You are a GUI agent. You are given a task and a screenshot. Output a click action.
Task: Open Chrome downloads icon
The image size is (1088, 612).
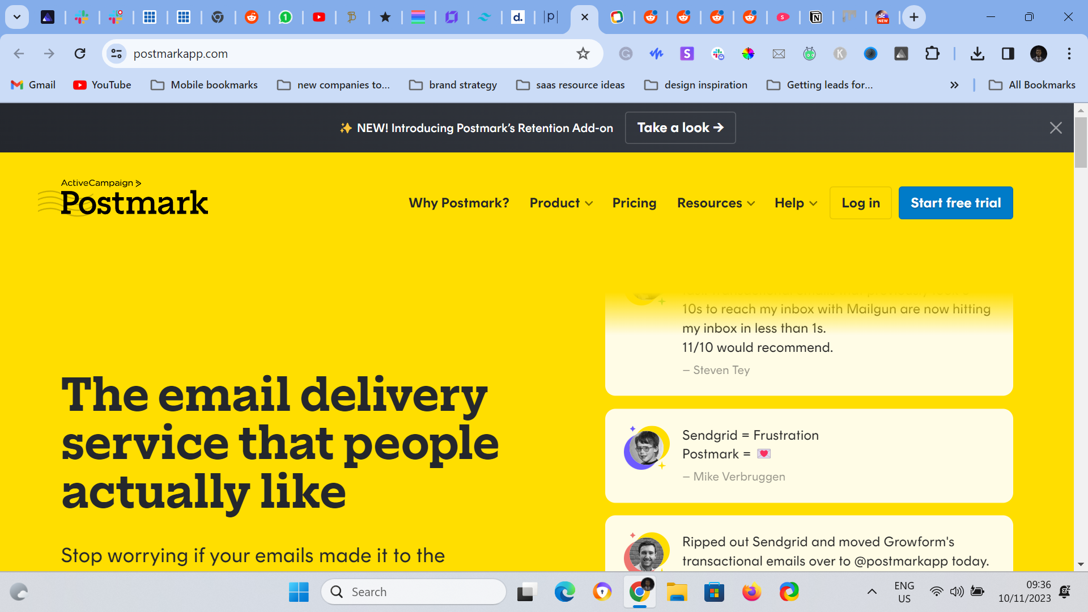tap(977, 54)
